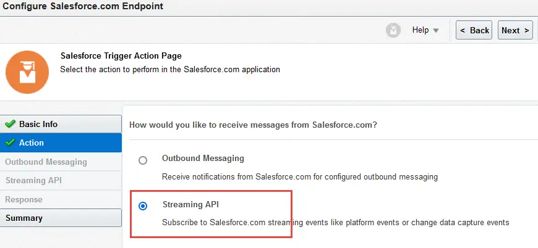Click the 'Receive notifications from Salesforce.com' description
The height and width of the screenshot is (248, 538).
(x=300, y=177)
